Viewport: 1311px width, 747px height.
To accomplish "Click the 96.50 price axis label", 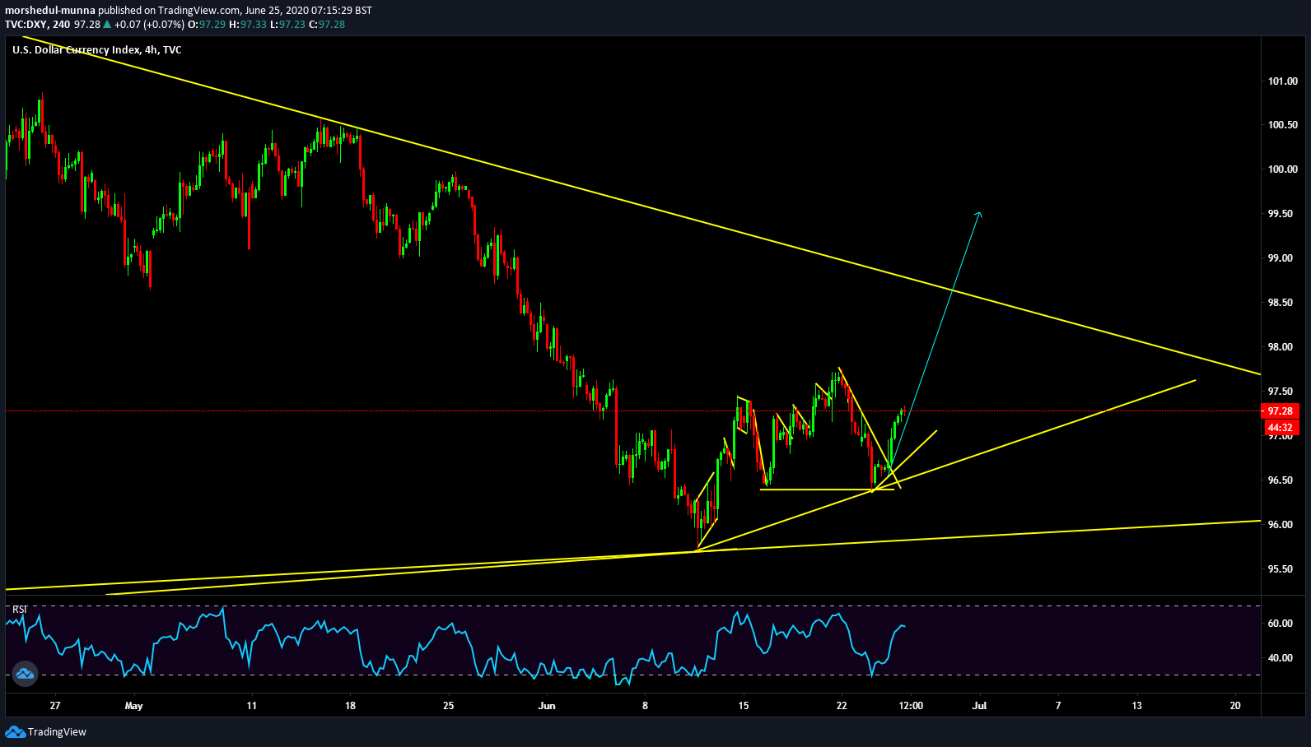I will click(x=1280, y=480).
